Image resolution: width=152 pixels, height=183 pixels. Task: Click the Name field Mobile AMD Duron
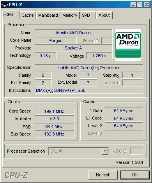pyautogui.click(x=74, y=33)
